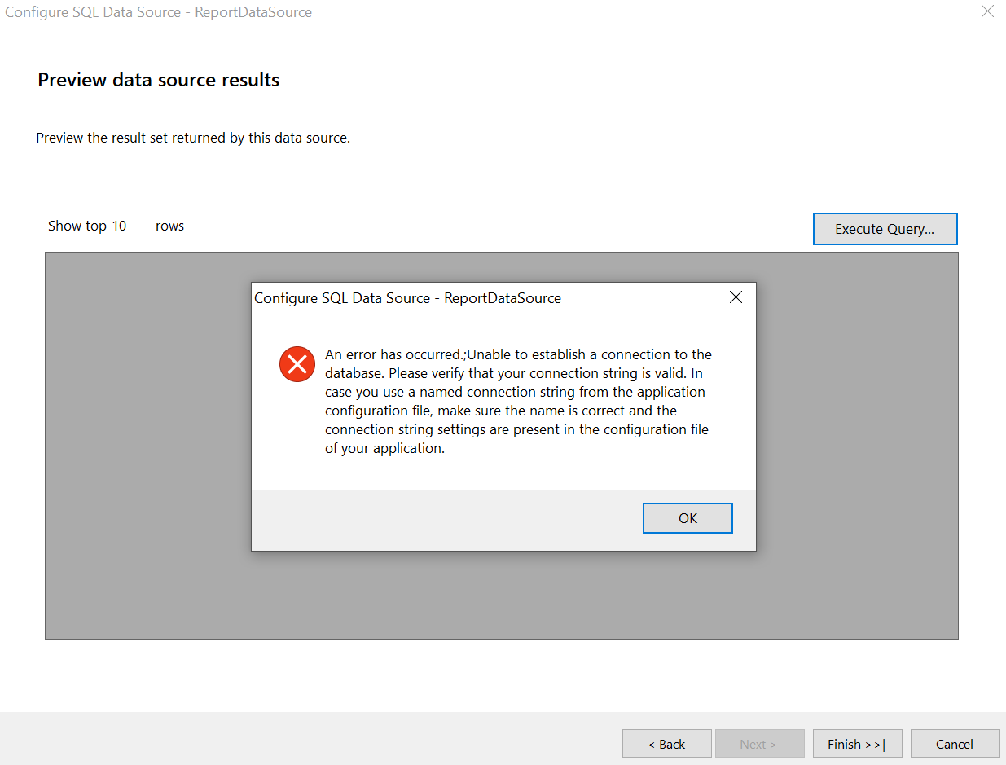Click the "Show top" label
This screenshot has height=765, width=1006.
coord(77,226)
